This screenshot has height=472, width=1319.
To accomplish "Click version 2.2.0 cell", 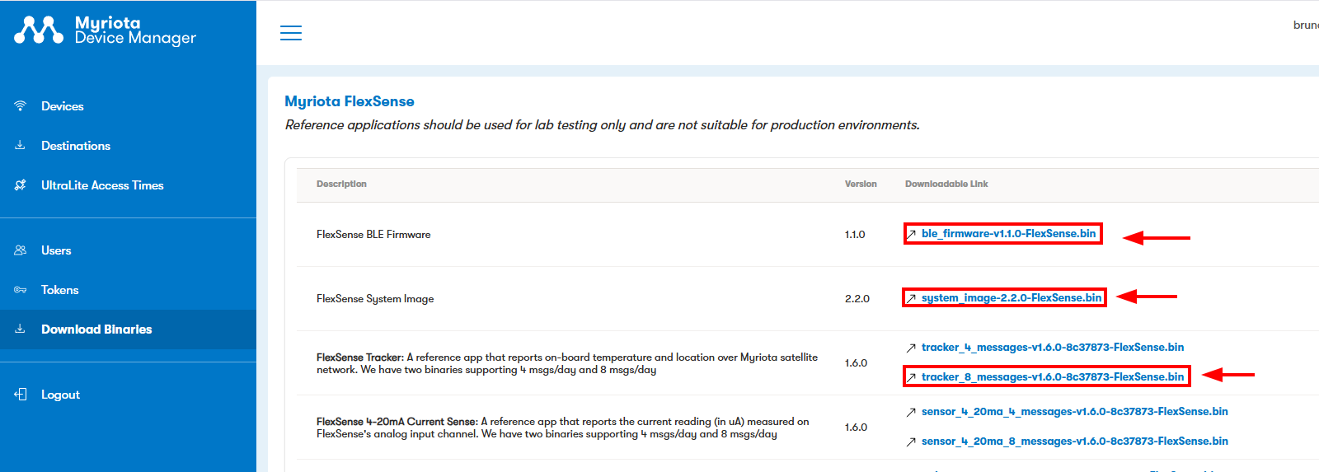I will click(x=857, y=299).
